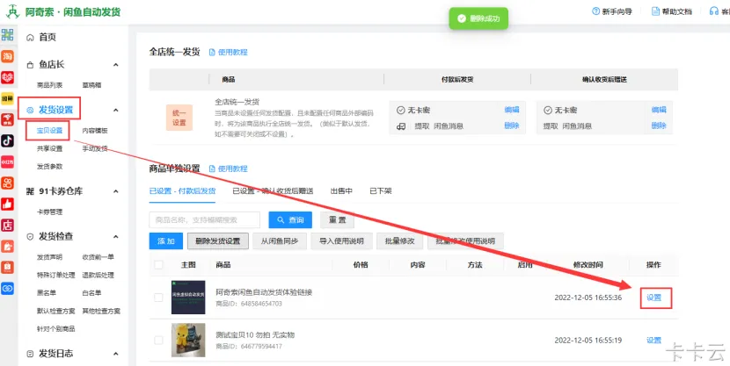Click 编辑 in the 确认收货后赠送 column

[x=659, y=110]
